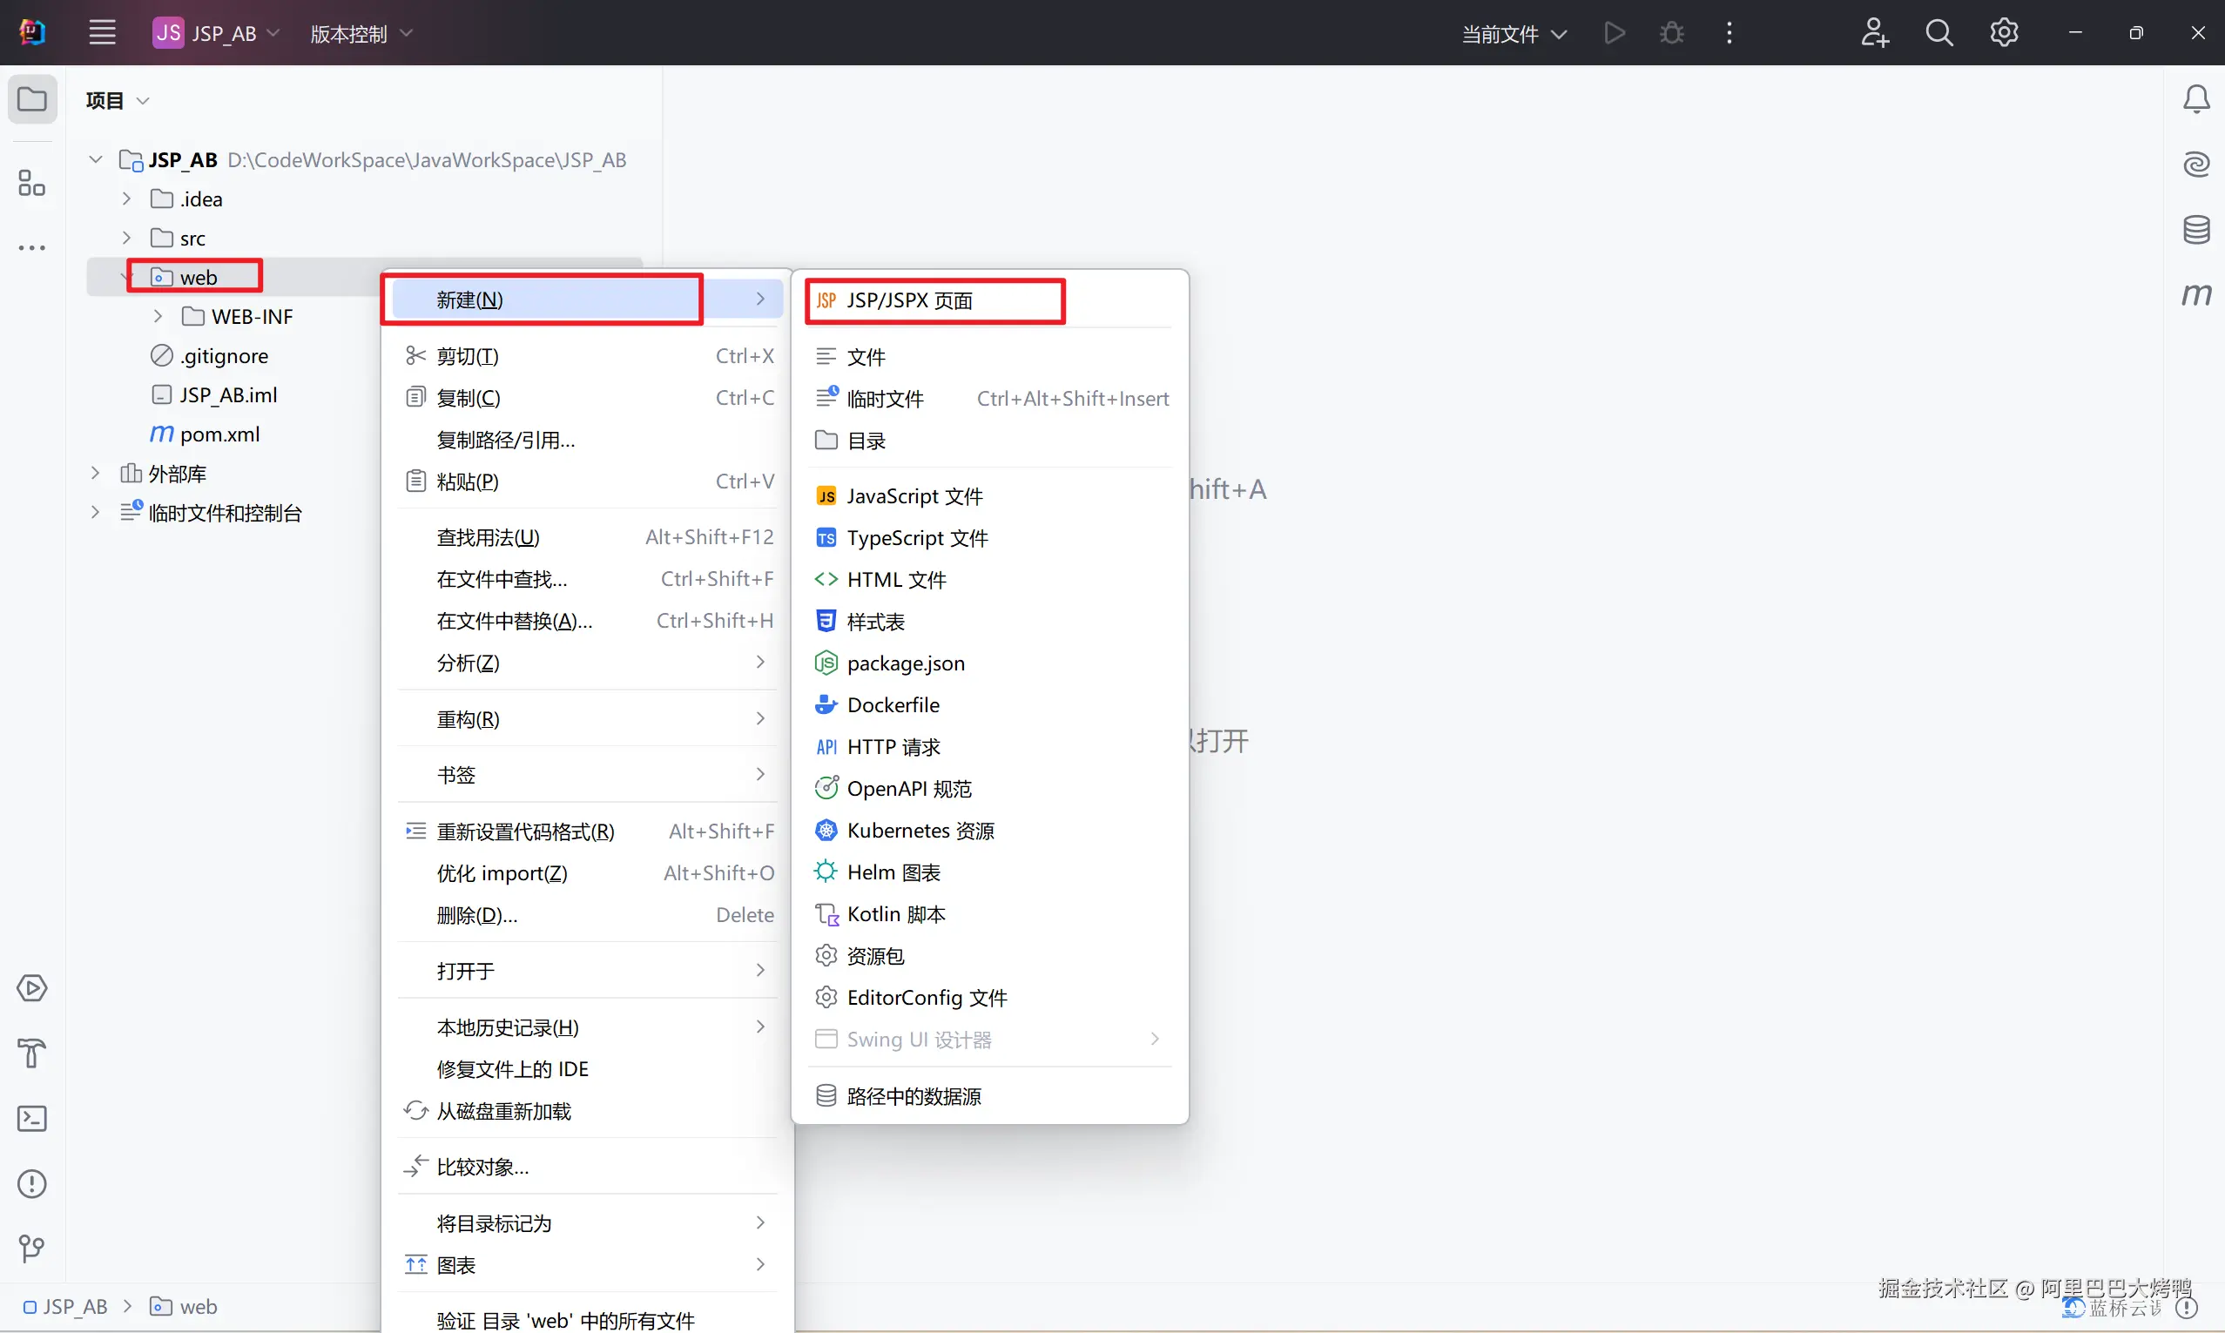This screenshot has height=1333, width=2225.
Task: Open the 当前文件 run configuration dropdown
Action: pos(1514,34)
